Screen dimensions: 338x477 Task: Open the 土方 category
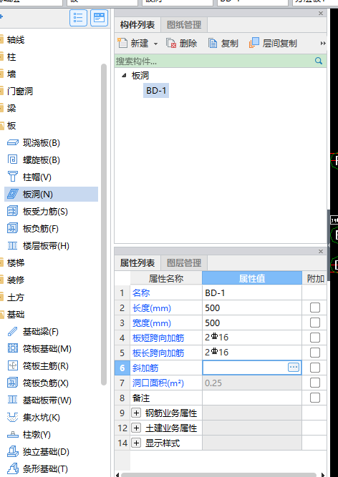pos(16,297)
